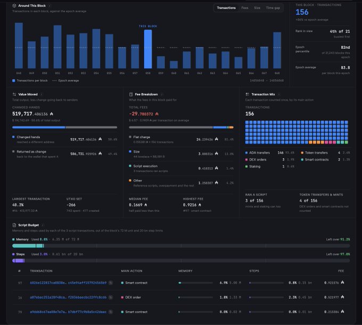Screen dimensions: 362x325
Task: Click Returned as change row
Action: click(64, 154)
